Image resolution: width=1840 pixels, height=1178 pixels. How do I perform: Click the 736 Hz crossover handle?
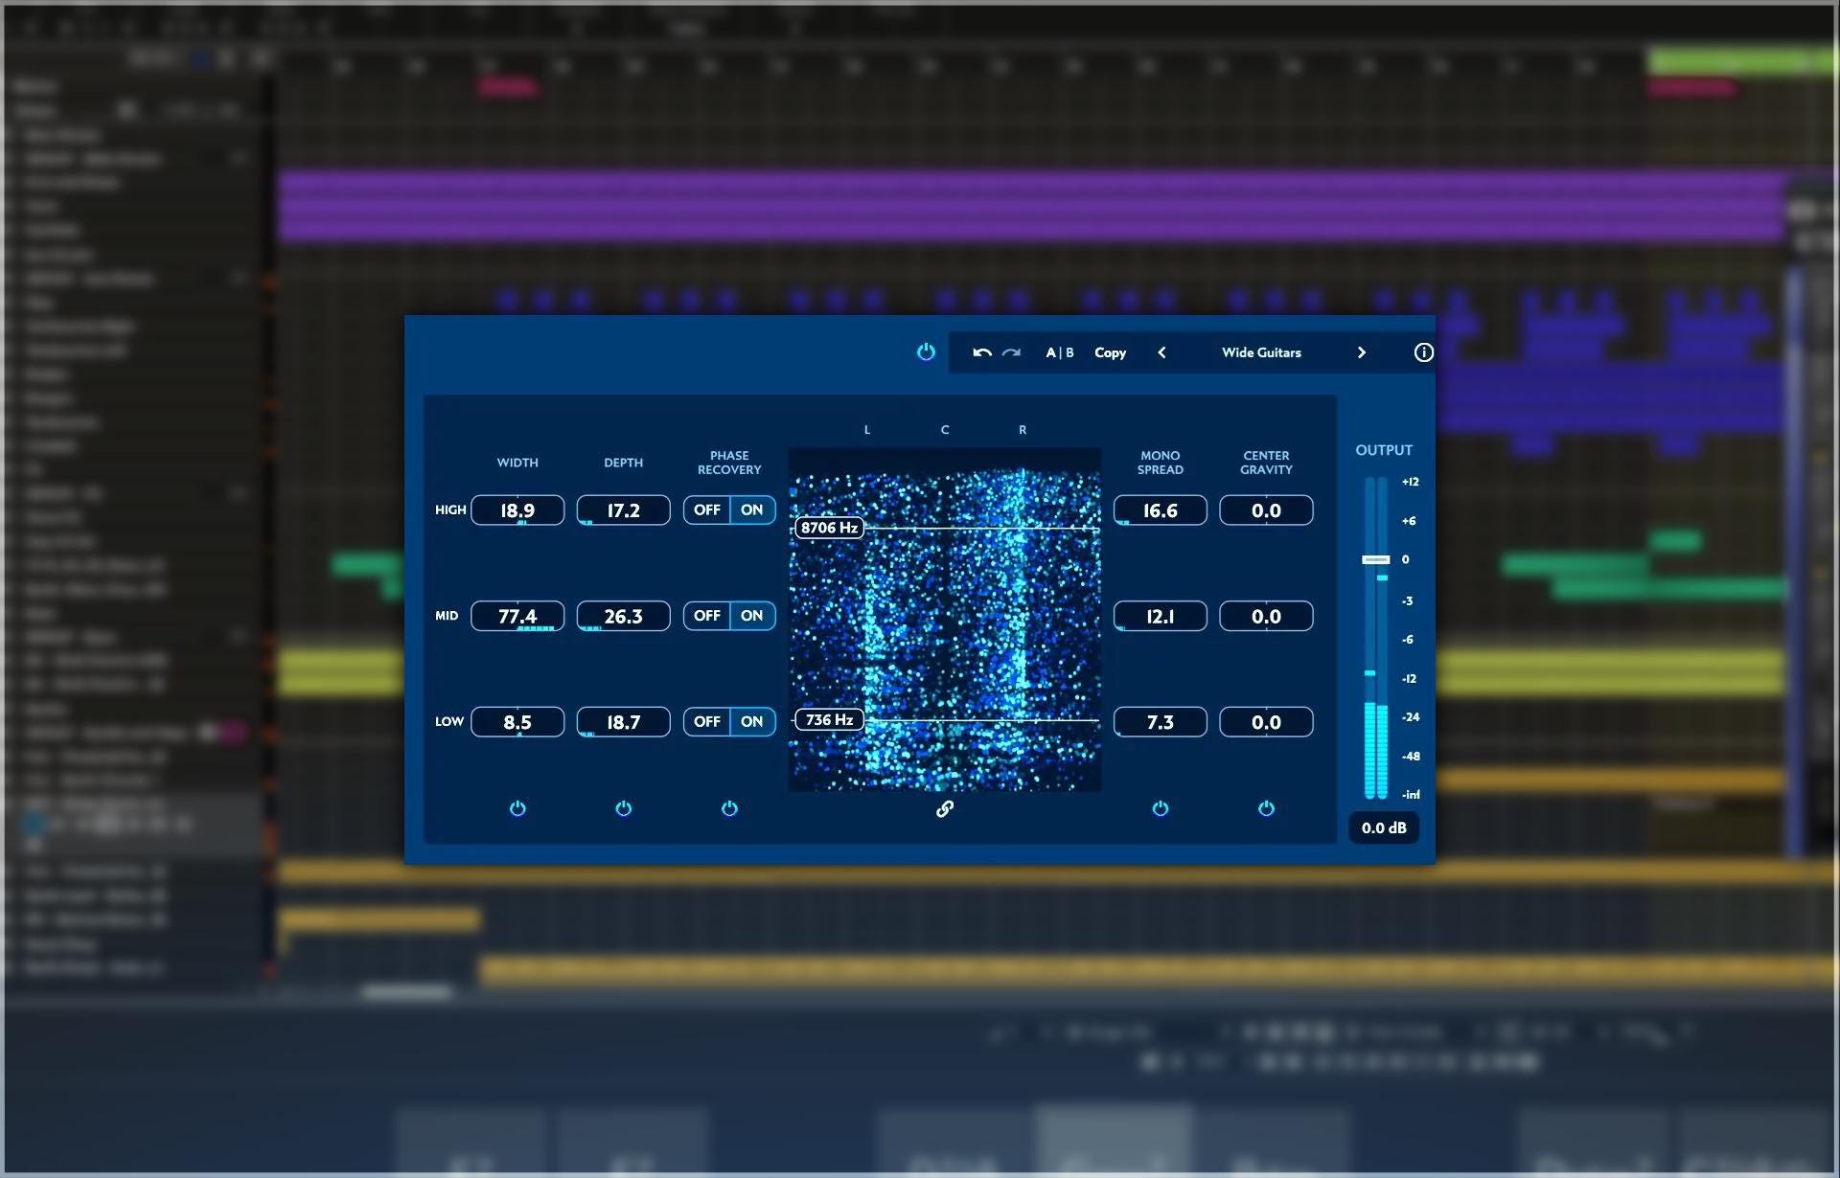pyautogui.click(x=830, y=719)
